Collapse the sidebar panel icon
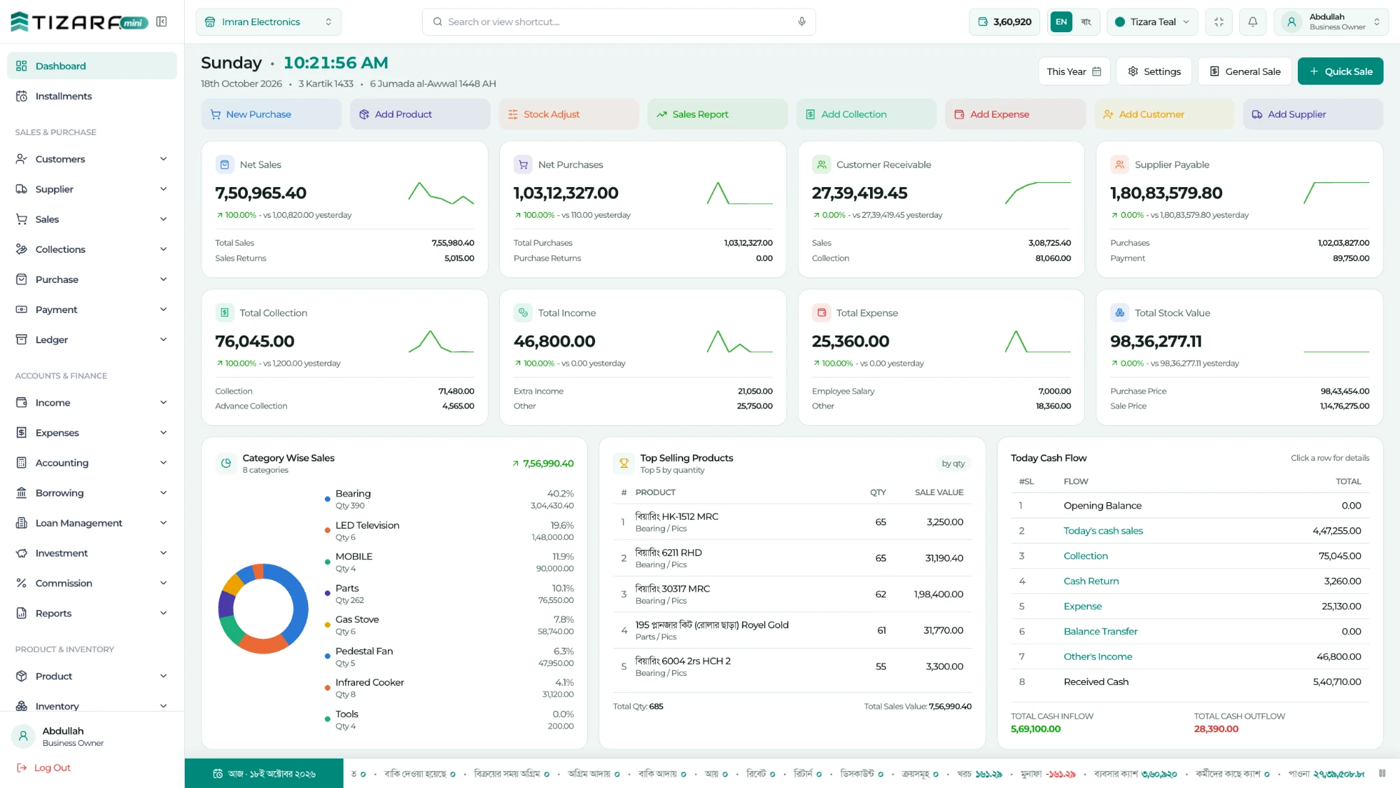Screen dimensions: 1400x788 pos(162,22)
